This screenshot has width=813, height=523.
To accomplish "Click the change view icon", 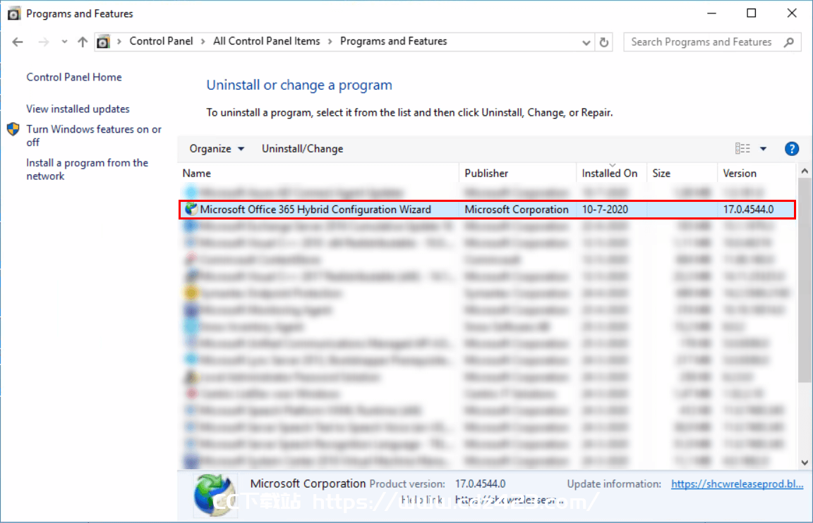I will pos(742,149).
